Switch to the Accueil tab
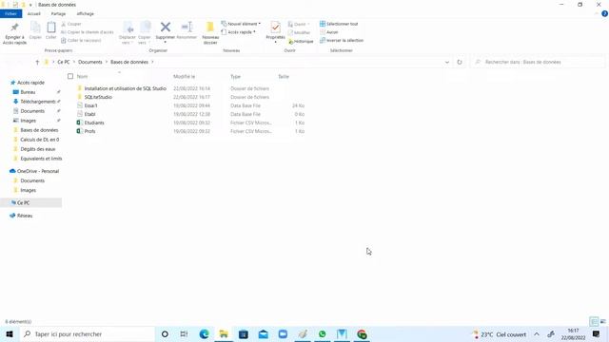The image size is (609, 342). click(x=34, y=13)
